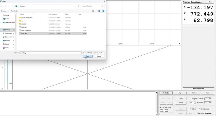
Task: Switch to the Point tab
Action: 194,93
